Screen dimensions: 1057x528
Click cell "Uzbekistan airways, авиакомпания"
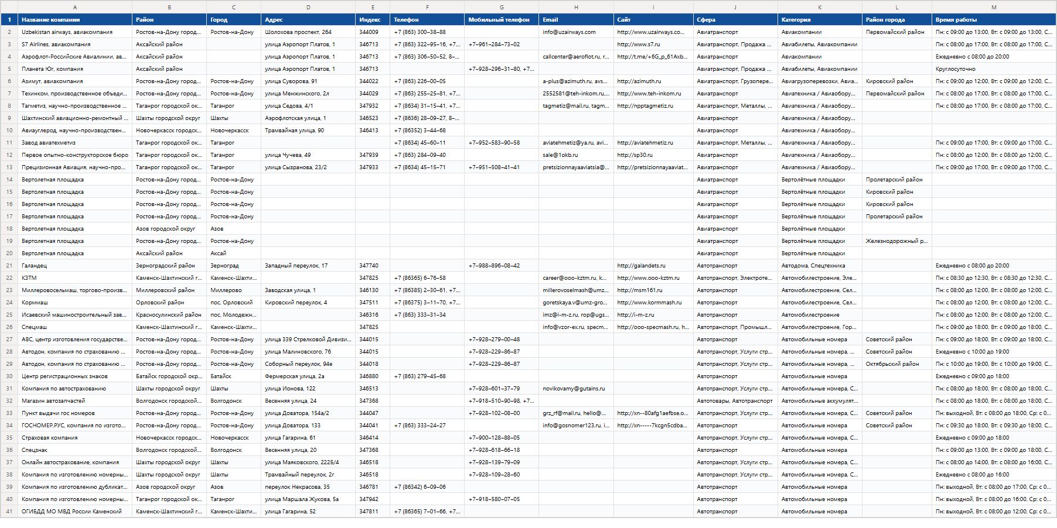pyautogui.click(x=75, y=32)
